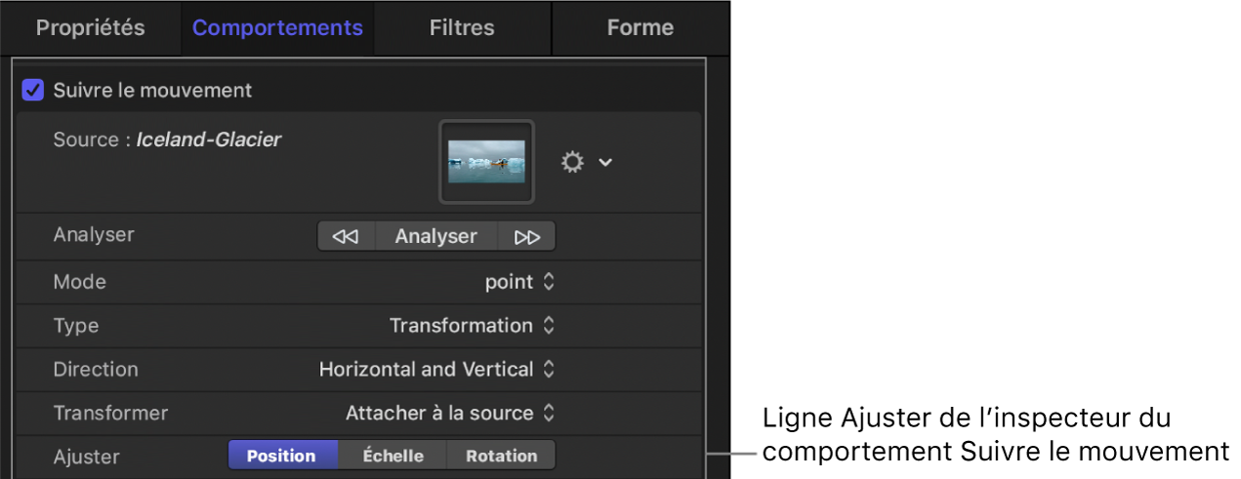Image resolution: width=1241 pixels, height=479 pixels.
Task: Click the Iceland-Glacier source name
Action: tap(208, 140)
